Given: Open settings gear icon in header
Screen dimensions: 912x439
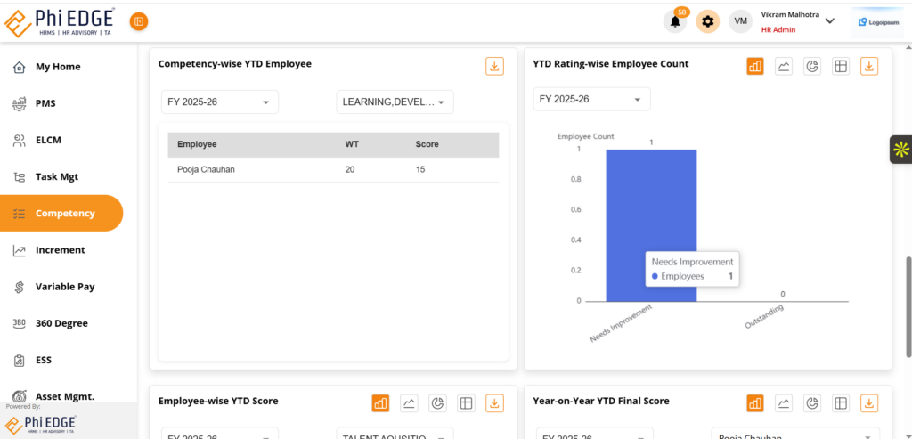Looking at the screenshot, I should [708, 21].
